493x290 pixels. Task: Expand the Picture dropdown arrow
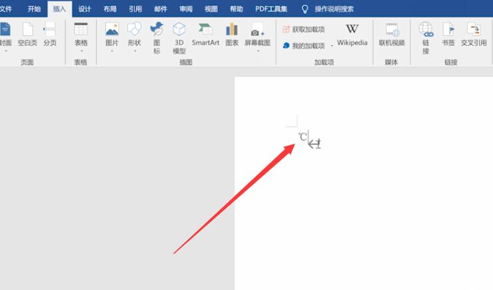112,51
